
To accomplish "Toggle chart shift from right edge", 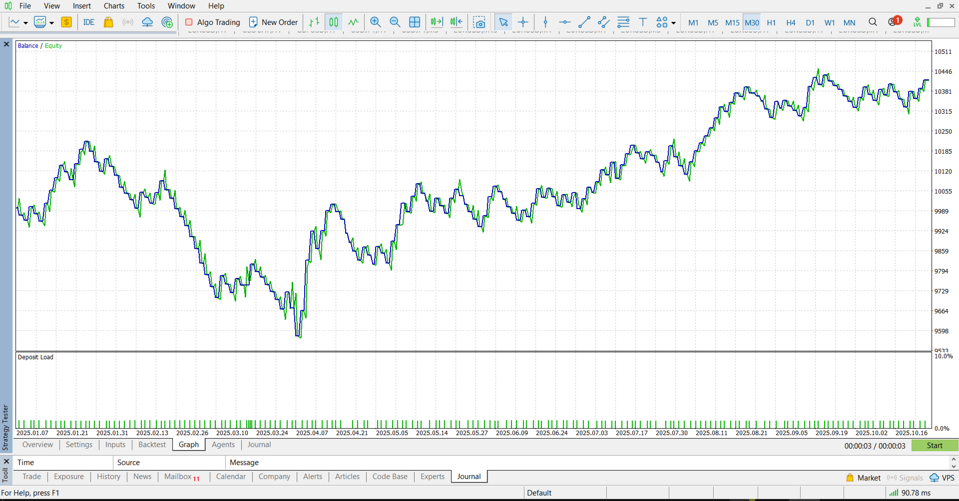I will click(x=456, y=22).
